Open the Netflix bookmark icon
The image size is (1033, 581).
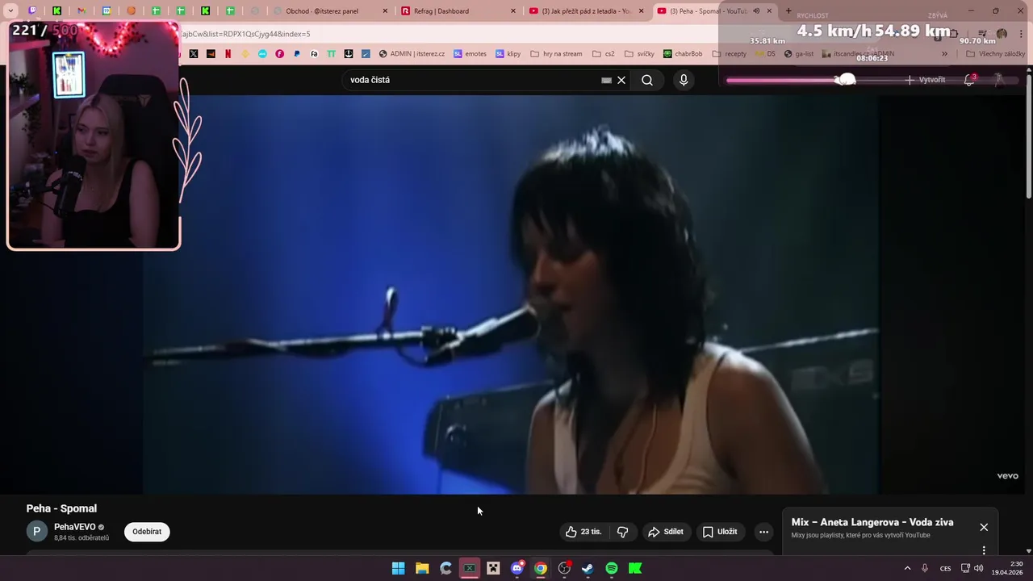point(228,54)
